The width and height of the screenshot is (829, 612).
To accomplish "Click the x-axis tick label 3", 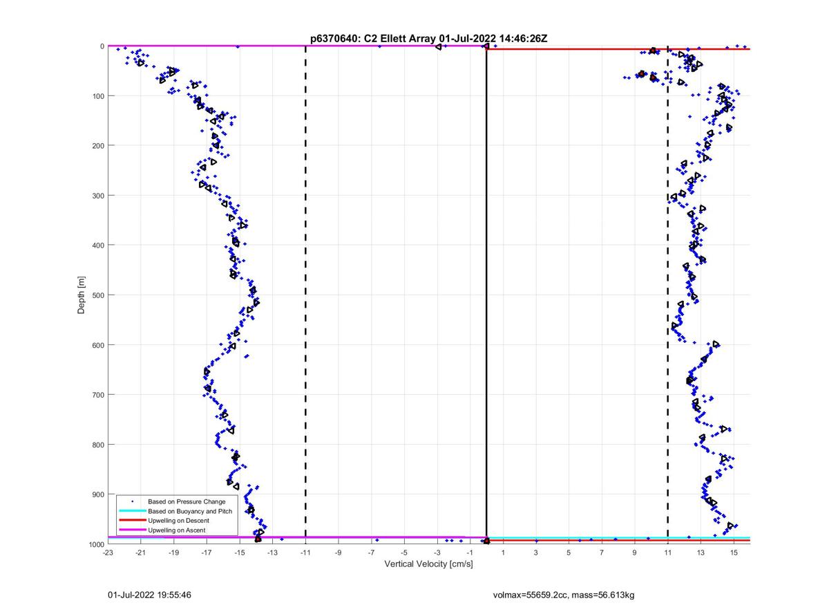I will coord(536,553).
